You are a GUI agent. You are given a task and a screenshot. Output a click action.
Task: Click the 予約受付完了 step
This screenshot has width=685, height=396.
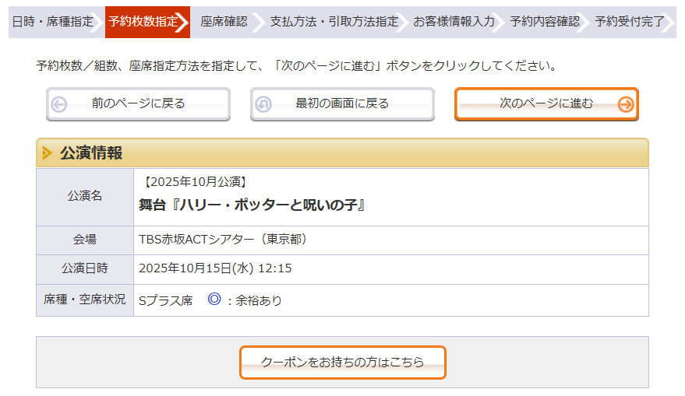(x=630, y=22)
